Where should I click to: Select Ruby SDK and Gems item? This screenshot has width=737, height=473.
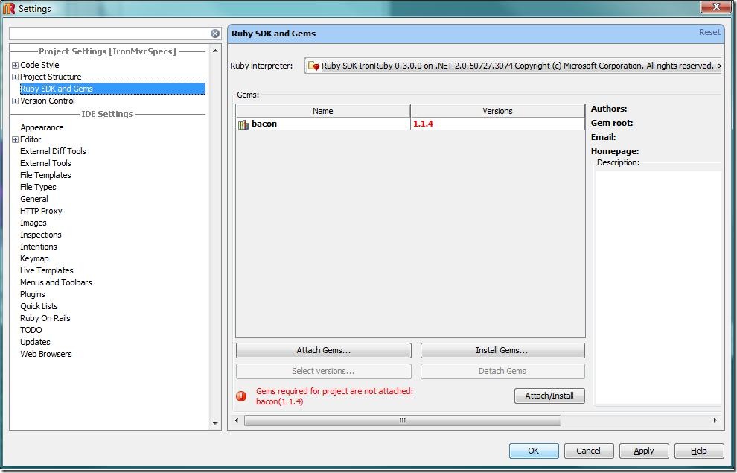(112, 89)
